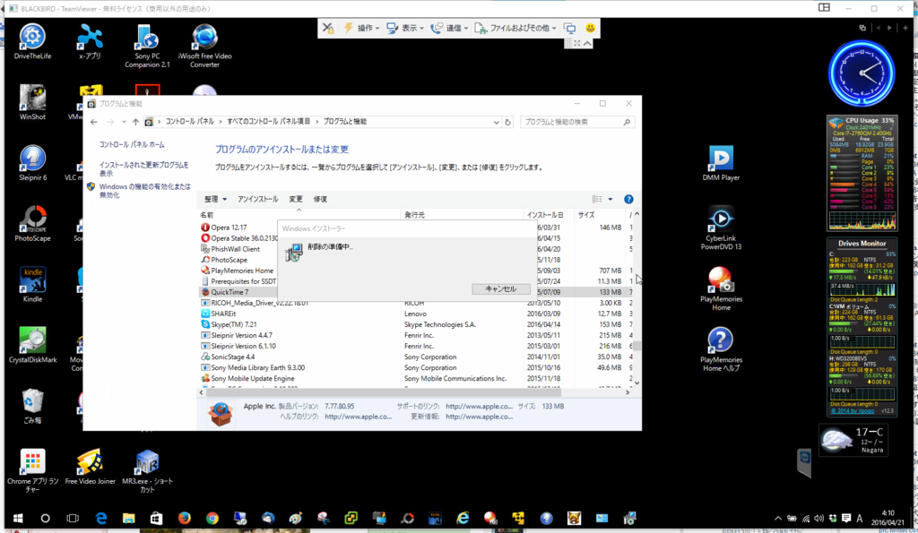Open Microsoft Edge from the taskbar
The height and width of the screenshot is (533, 918).
pyautogui.click(x=100, y=519)
